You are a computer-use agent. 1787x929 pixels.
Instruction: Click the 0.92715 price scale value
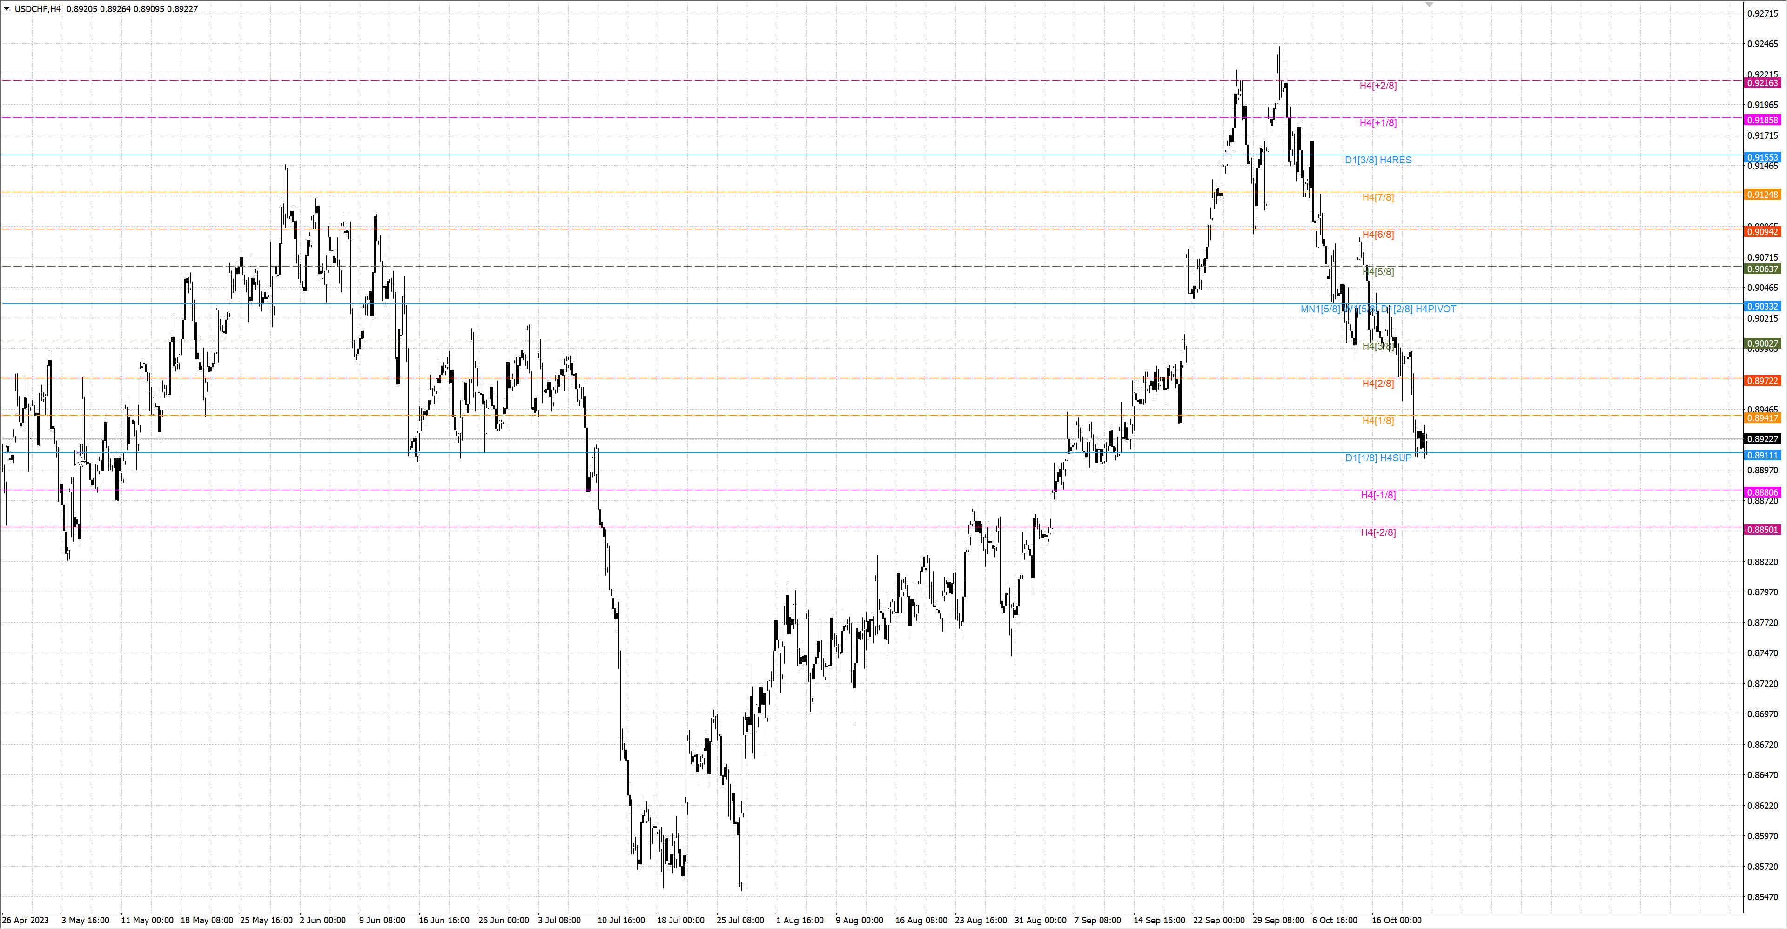click(1762, 14)
